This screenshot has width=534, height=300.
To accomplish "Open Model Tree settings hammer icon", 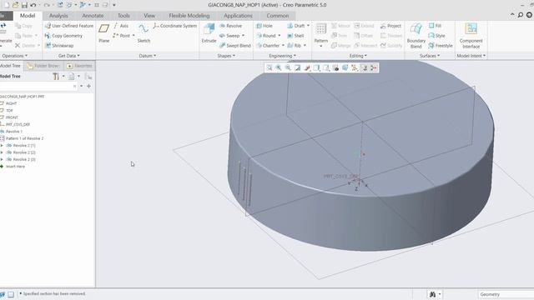I will coord(56,77).
